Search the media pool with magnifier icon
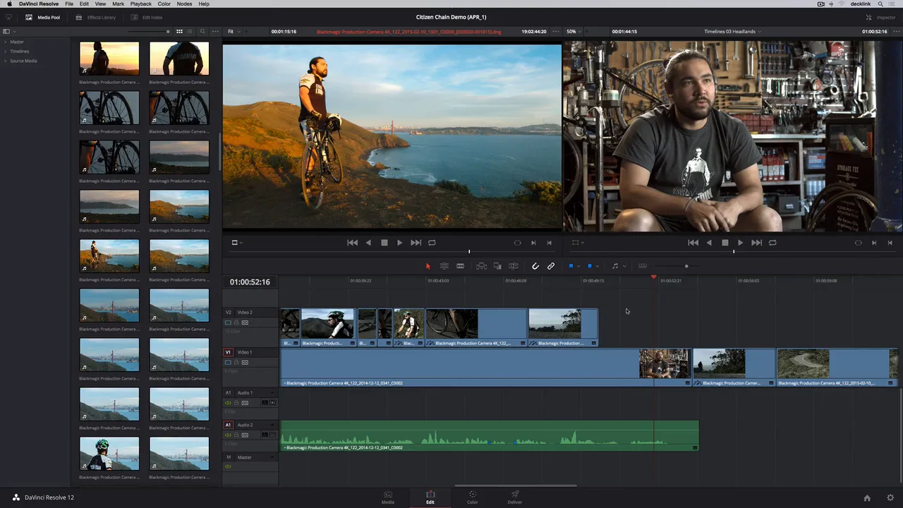This screenshot has width=903, height=508. point(202,32)
